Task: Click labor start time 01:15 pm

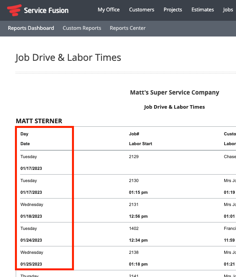Action: pyautogui.click(x=138, y=192)
